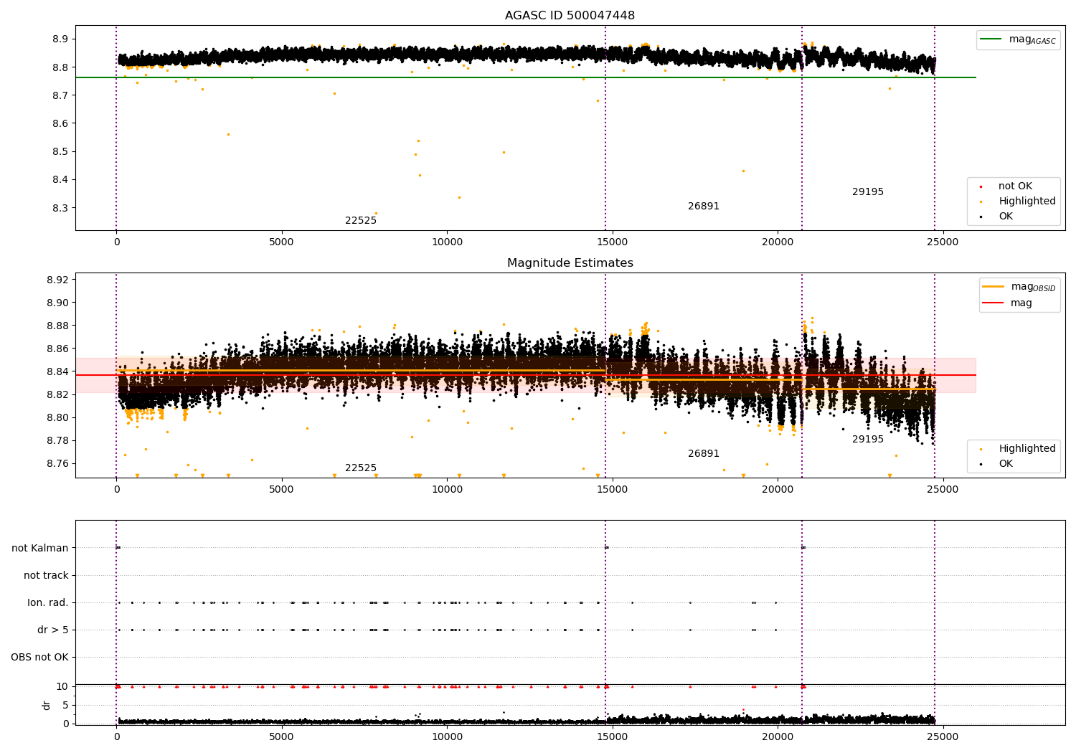
Task: Click x-tick 10000 on top plot
Action: (x=447, y=242)
